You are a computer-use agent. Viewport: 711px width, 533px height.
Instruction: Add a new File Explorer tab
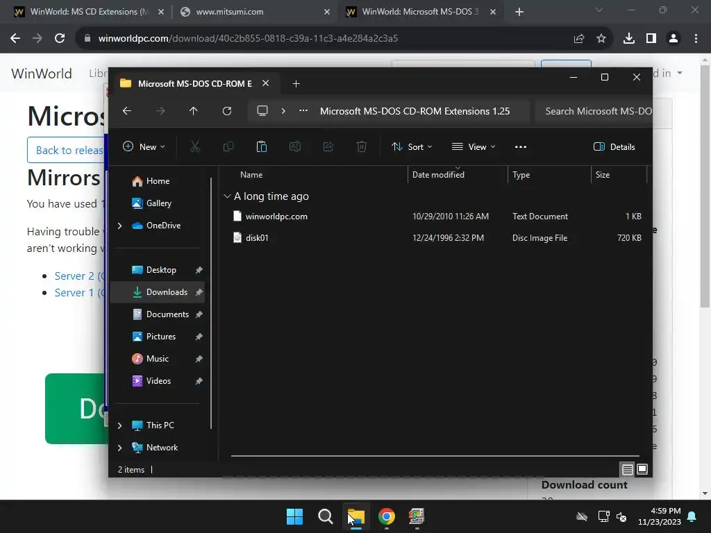coord(296,84)
